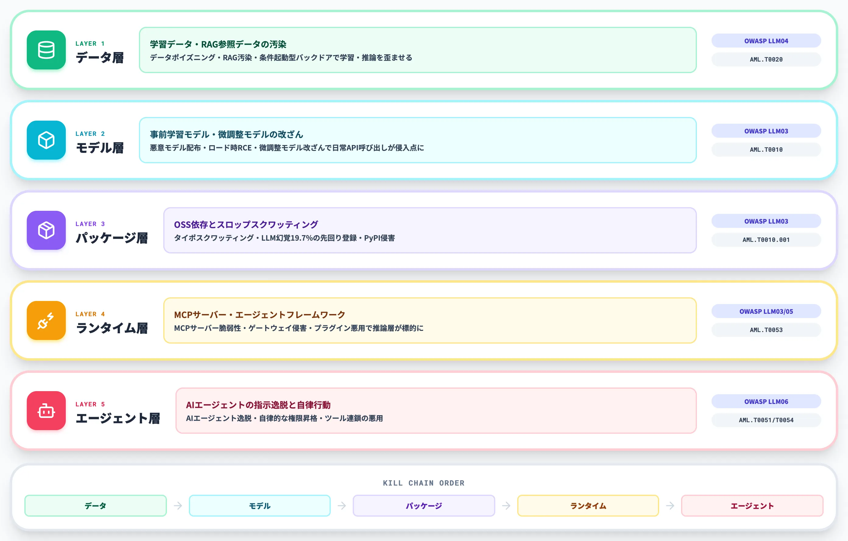Click the データ step in kill chain
This screenshot has width=848, height=541.
coord(95,506)
